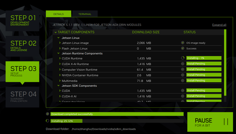Click the overall installing spinner icon
The width and height of the screenshot is (236, 134).
(48, 121)
